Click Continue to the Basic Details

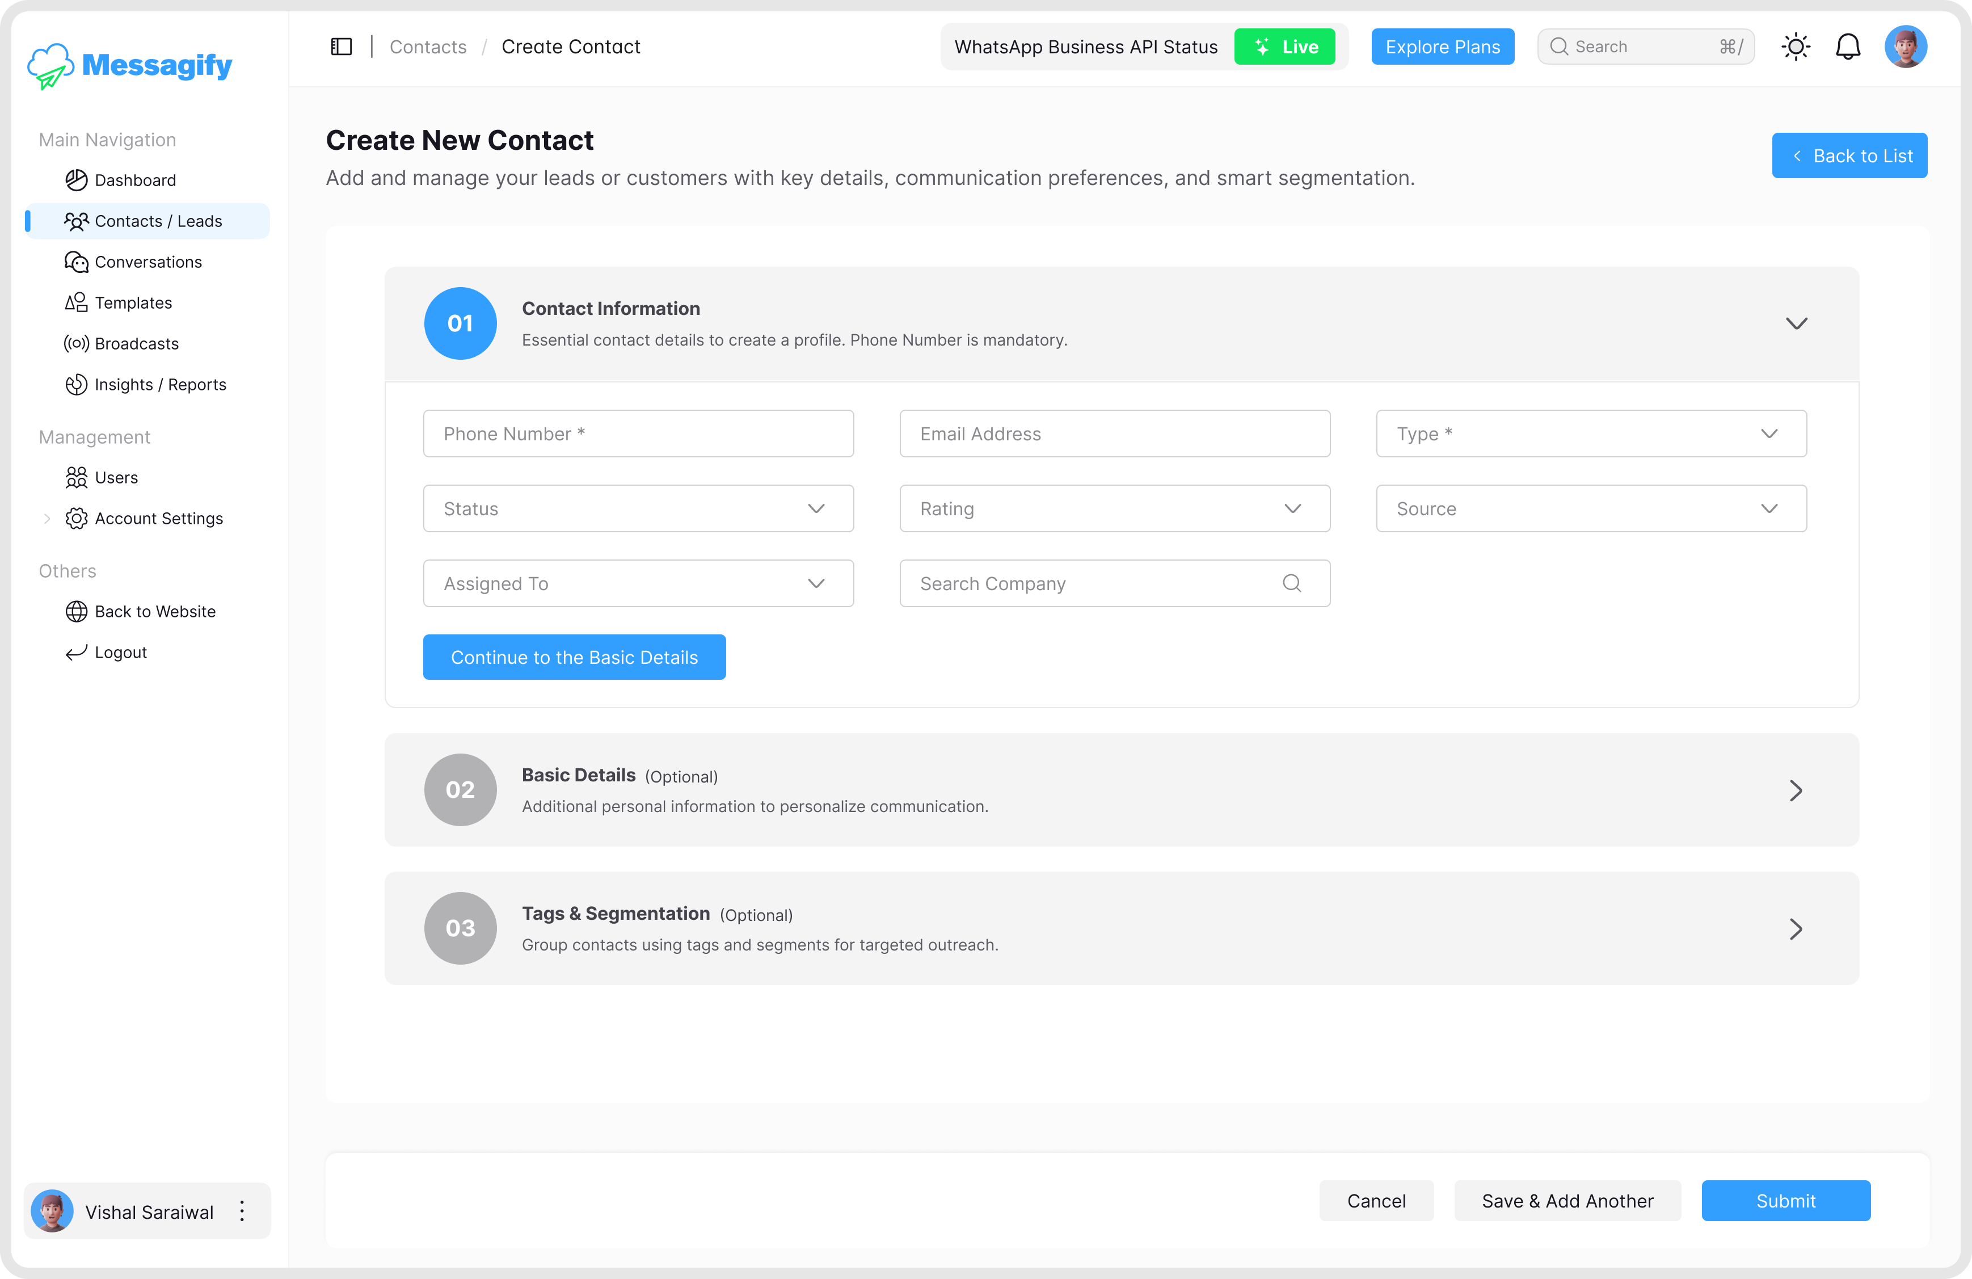(574, 657)
